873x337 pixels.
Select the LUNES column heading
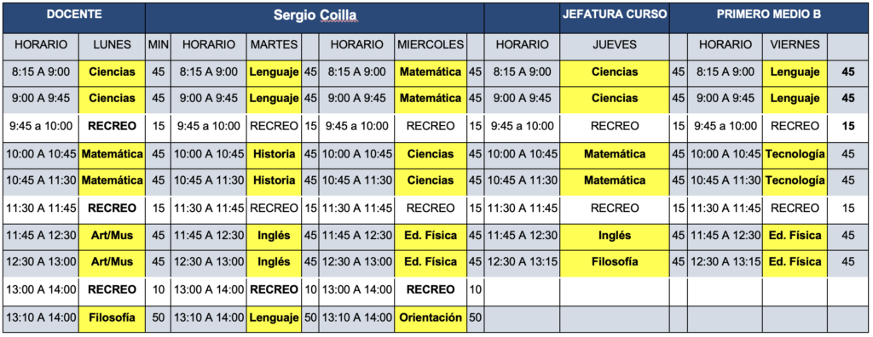(x=112, y=45)
